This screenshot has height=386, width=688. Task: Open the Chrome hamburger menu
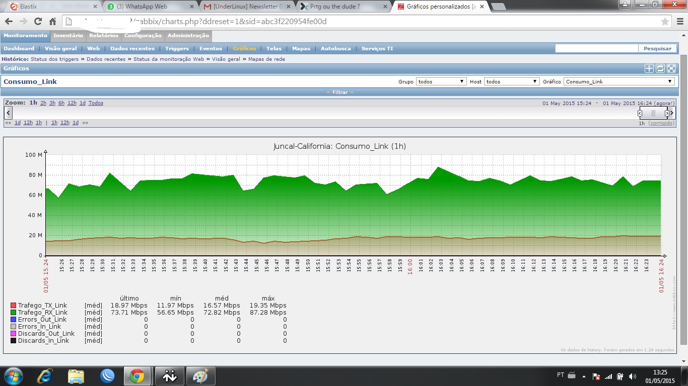(679, 22)
